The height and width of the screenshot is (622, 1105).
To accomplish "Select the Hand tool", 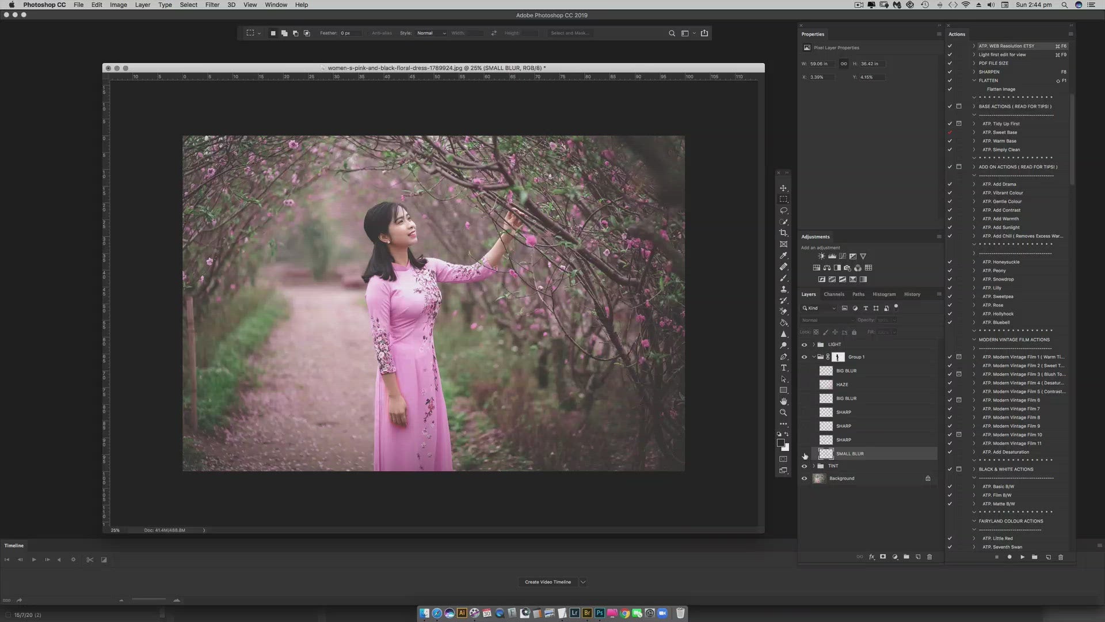I will [x=783, y=401].
